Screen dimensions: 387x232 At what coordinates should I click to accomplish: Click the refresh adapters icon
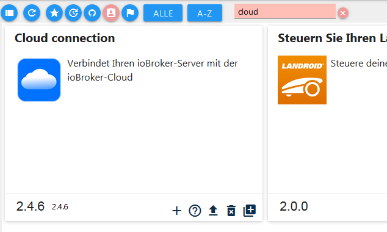[32, 13]
